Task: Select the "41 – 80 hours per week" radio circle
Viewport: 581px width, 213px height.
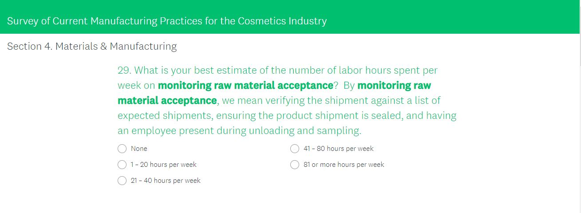Action: pos(295,149)
